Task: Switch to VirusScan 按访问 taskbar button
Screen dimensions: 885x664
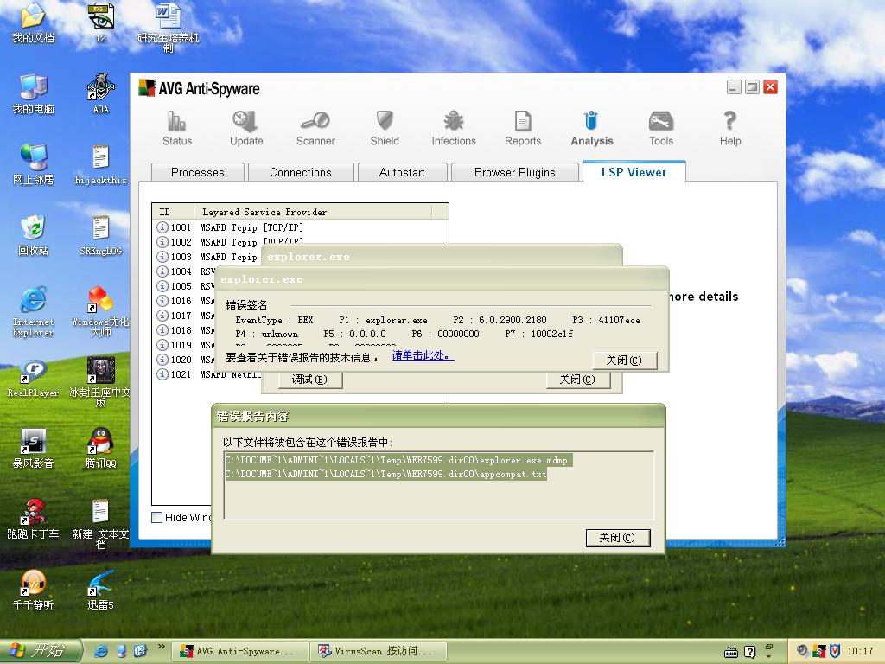Action: point(379,652)
